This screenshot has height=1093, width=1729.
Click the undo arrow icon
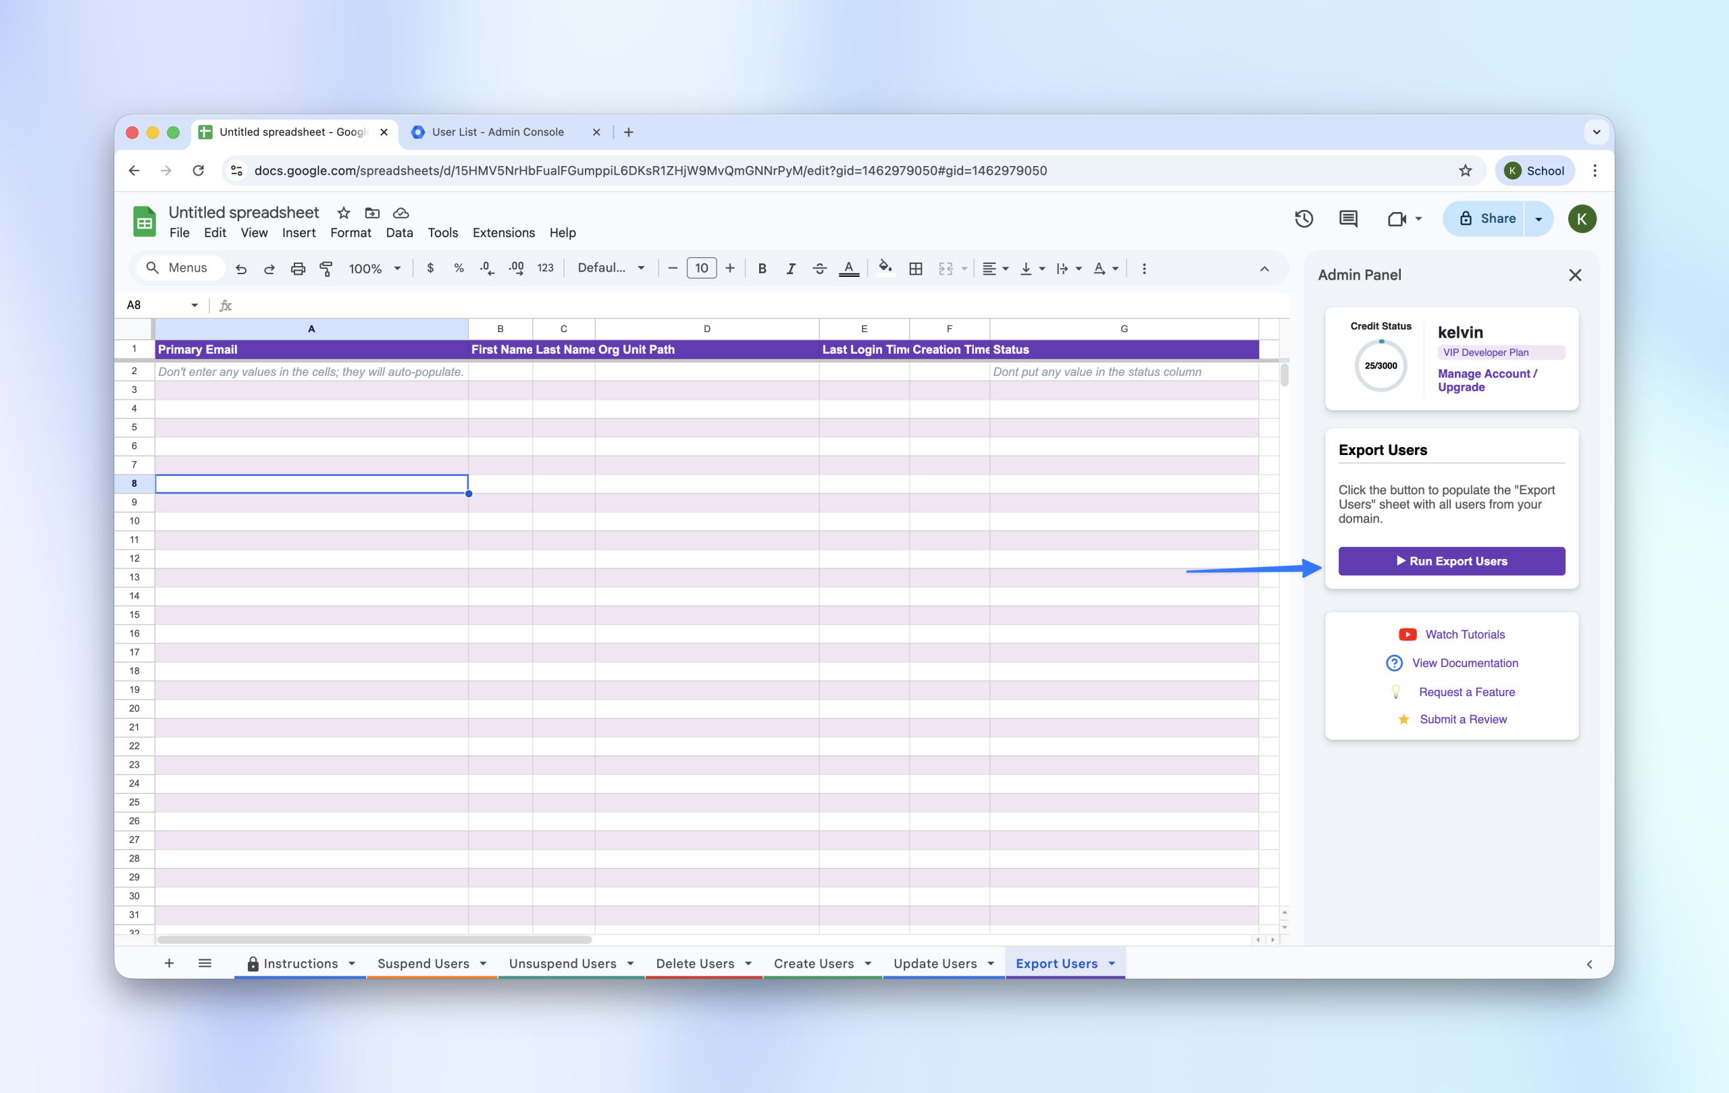click(241, 269)
